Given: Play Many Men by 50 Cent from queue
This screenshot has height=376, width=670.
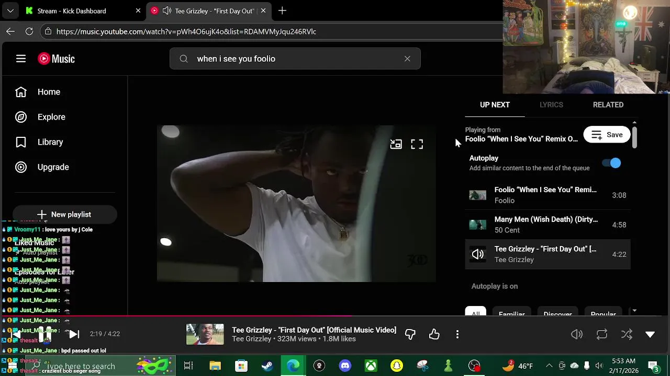Looking at the screenshot, I should coord(548,225).
